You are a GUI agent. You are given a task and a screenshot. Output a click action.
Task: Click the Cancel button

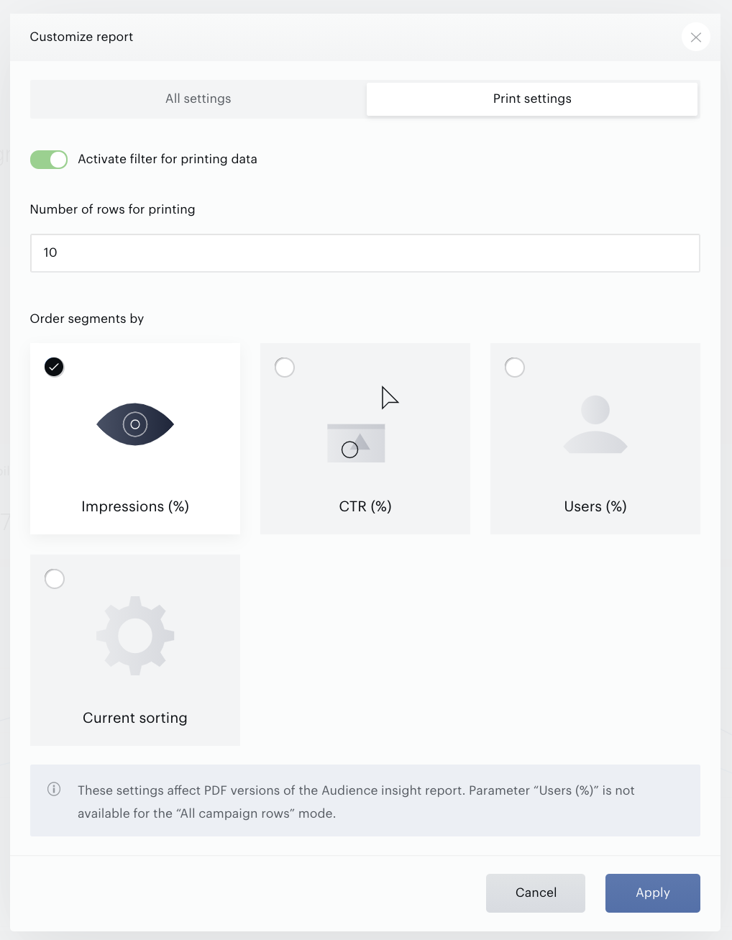536,893
